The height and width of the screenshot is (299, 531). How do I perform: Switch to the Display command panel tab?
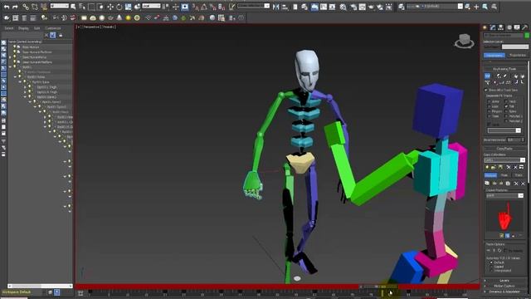pos(517,27)
